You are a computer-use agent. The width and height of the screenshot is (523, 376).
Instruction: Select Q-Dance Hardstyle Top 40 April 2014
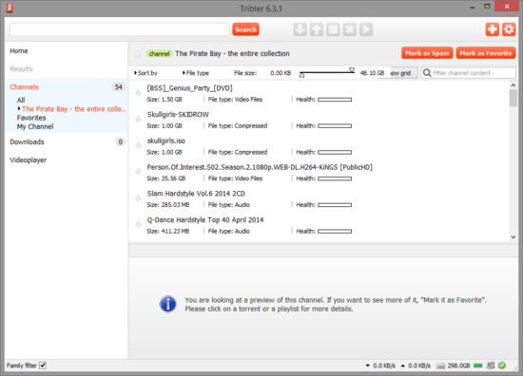(x=205, y=219)
